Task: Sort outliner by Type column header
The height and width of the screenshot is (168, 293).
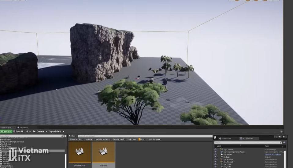Action: point(267,146)
